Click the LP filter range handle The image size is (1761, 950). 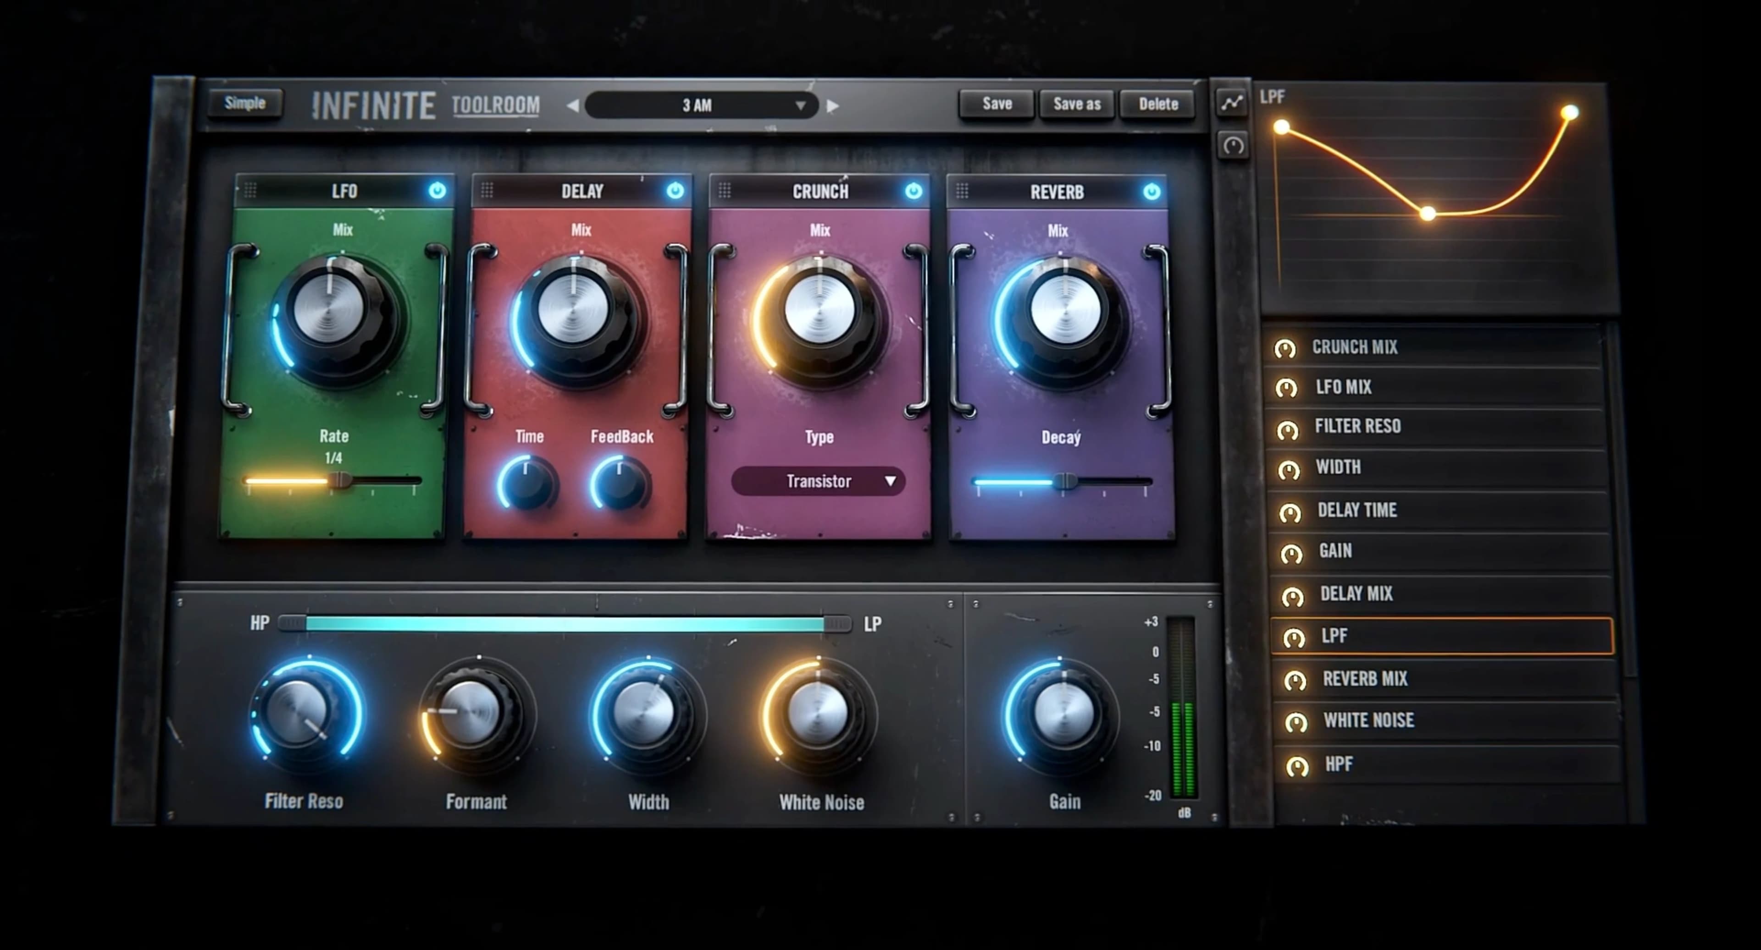point(837,624)
